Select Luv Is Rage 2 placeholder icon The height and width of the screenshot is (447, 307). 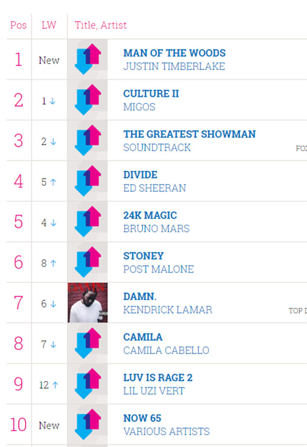point(88,384)
